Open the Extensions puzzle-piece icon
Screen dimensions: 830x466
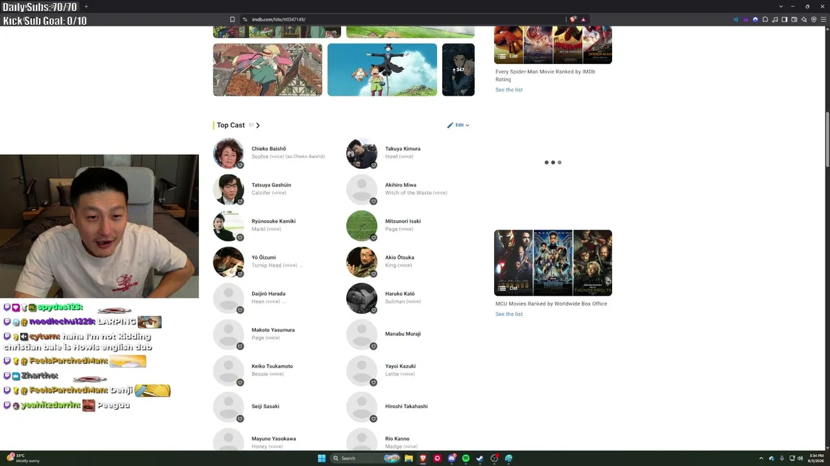pyautogui.click(x=765, y=19)
